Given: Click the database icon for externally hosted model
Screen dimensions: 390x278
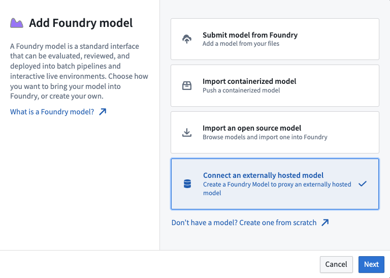Looking at the screenshot, I should (x=187, y=184).
